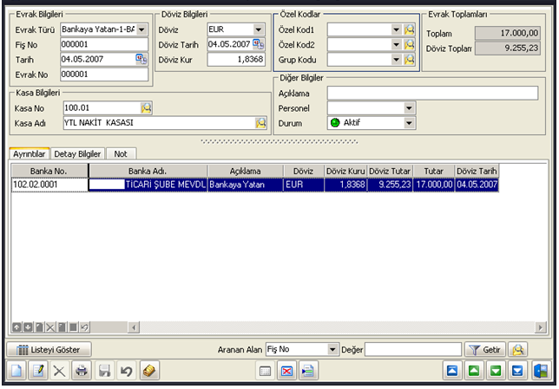Open the calendar picker next to Döviz Tarih

pos(258,44)
